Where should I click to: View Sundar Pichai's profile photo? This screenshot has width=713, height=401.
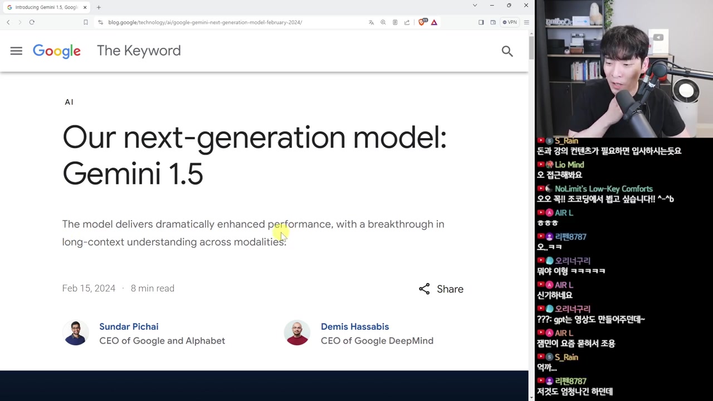click(75, 333)
